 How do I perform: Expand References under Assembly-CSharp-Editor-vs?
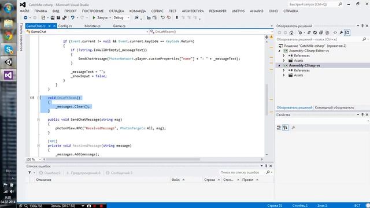click(x=284, y=55)
